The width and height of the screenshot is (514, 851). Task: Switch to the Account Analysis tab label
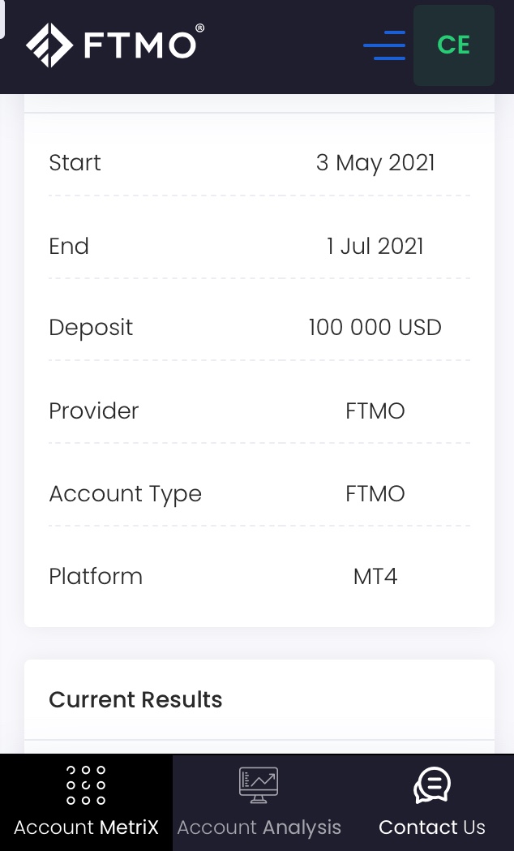(x=259, y=827)
